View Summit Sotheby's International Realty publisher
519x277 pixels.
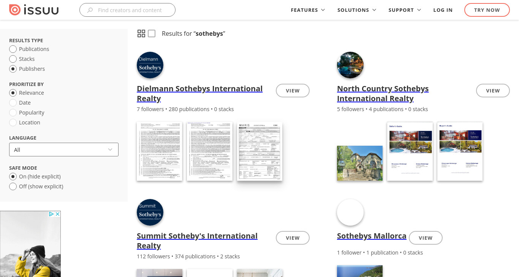[293, 238]
